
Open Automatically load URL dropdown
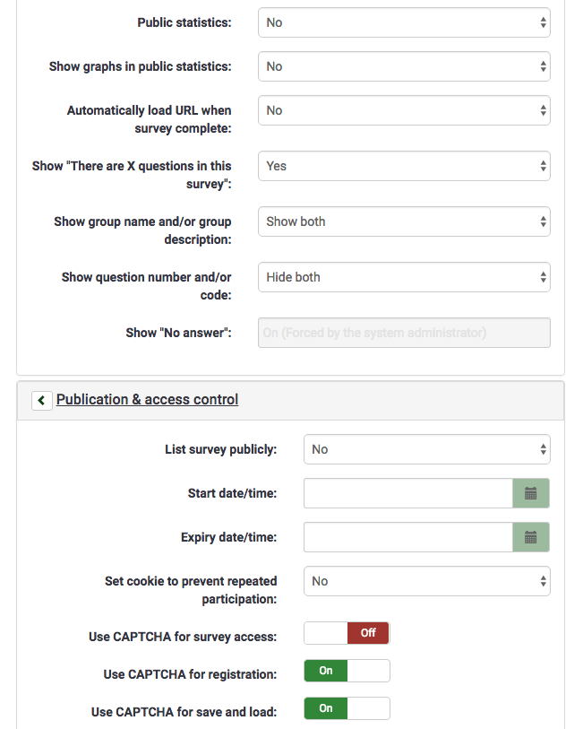click(404, 110)
